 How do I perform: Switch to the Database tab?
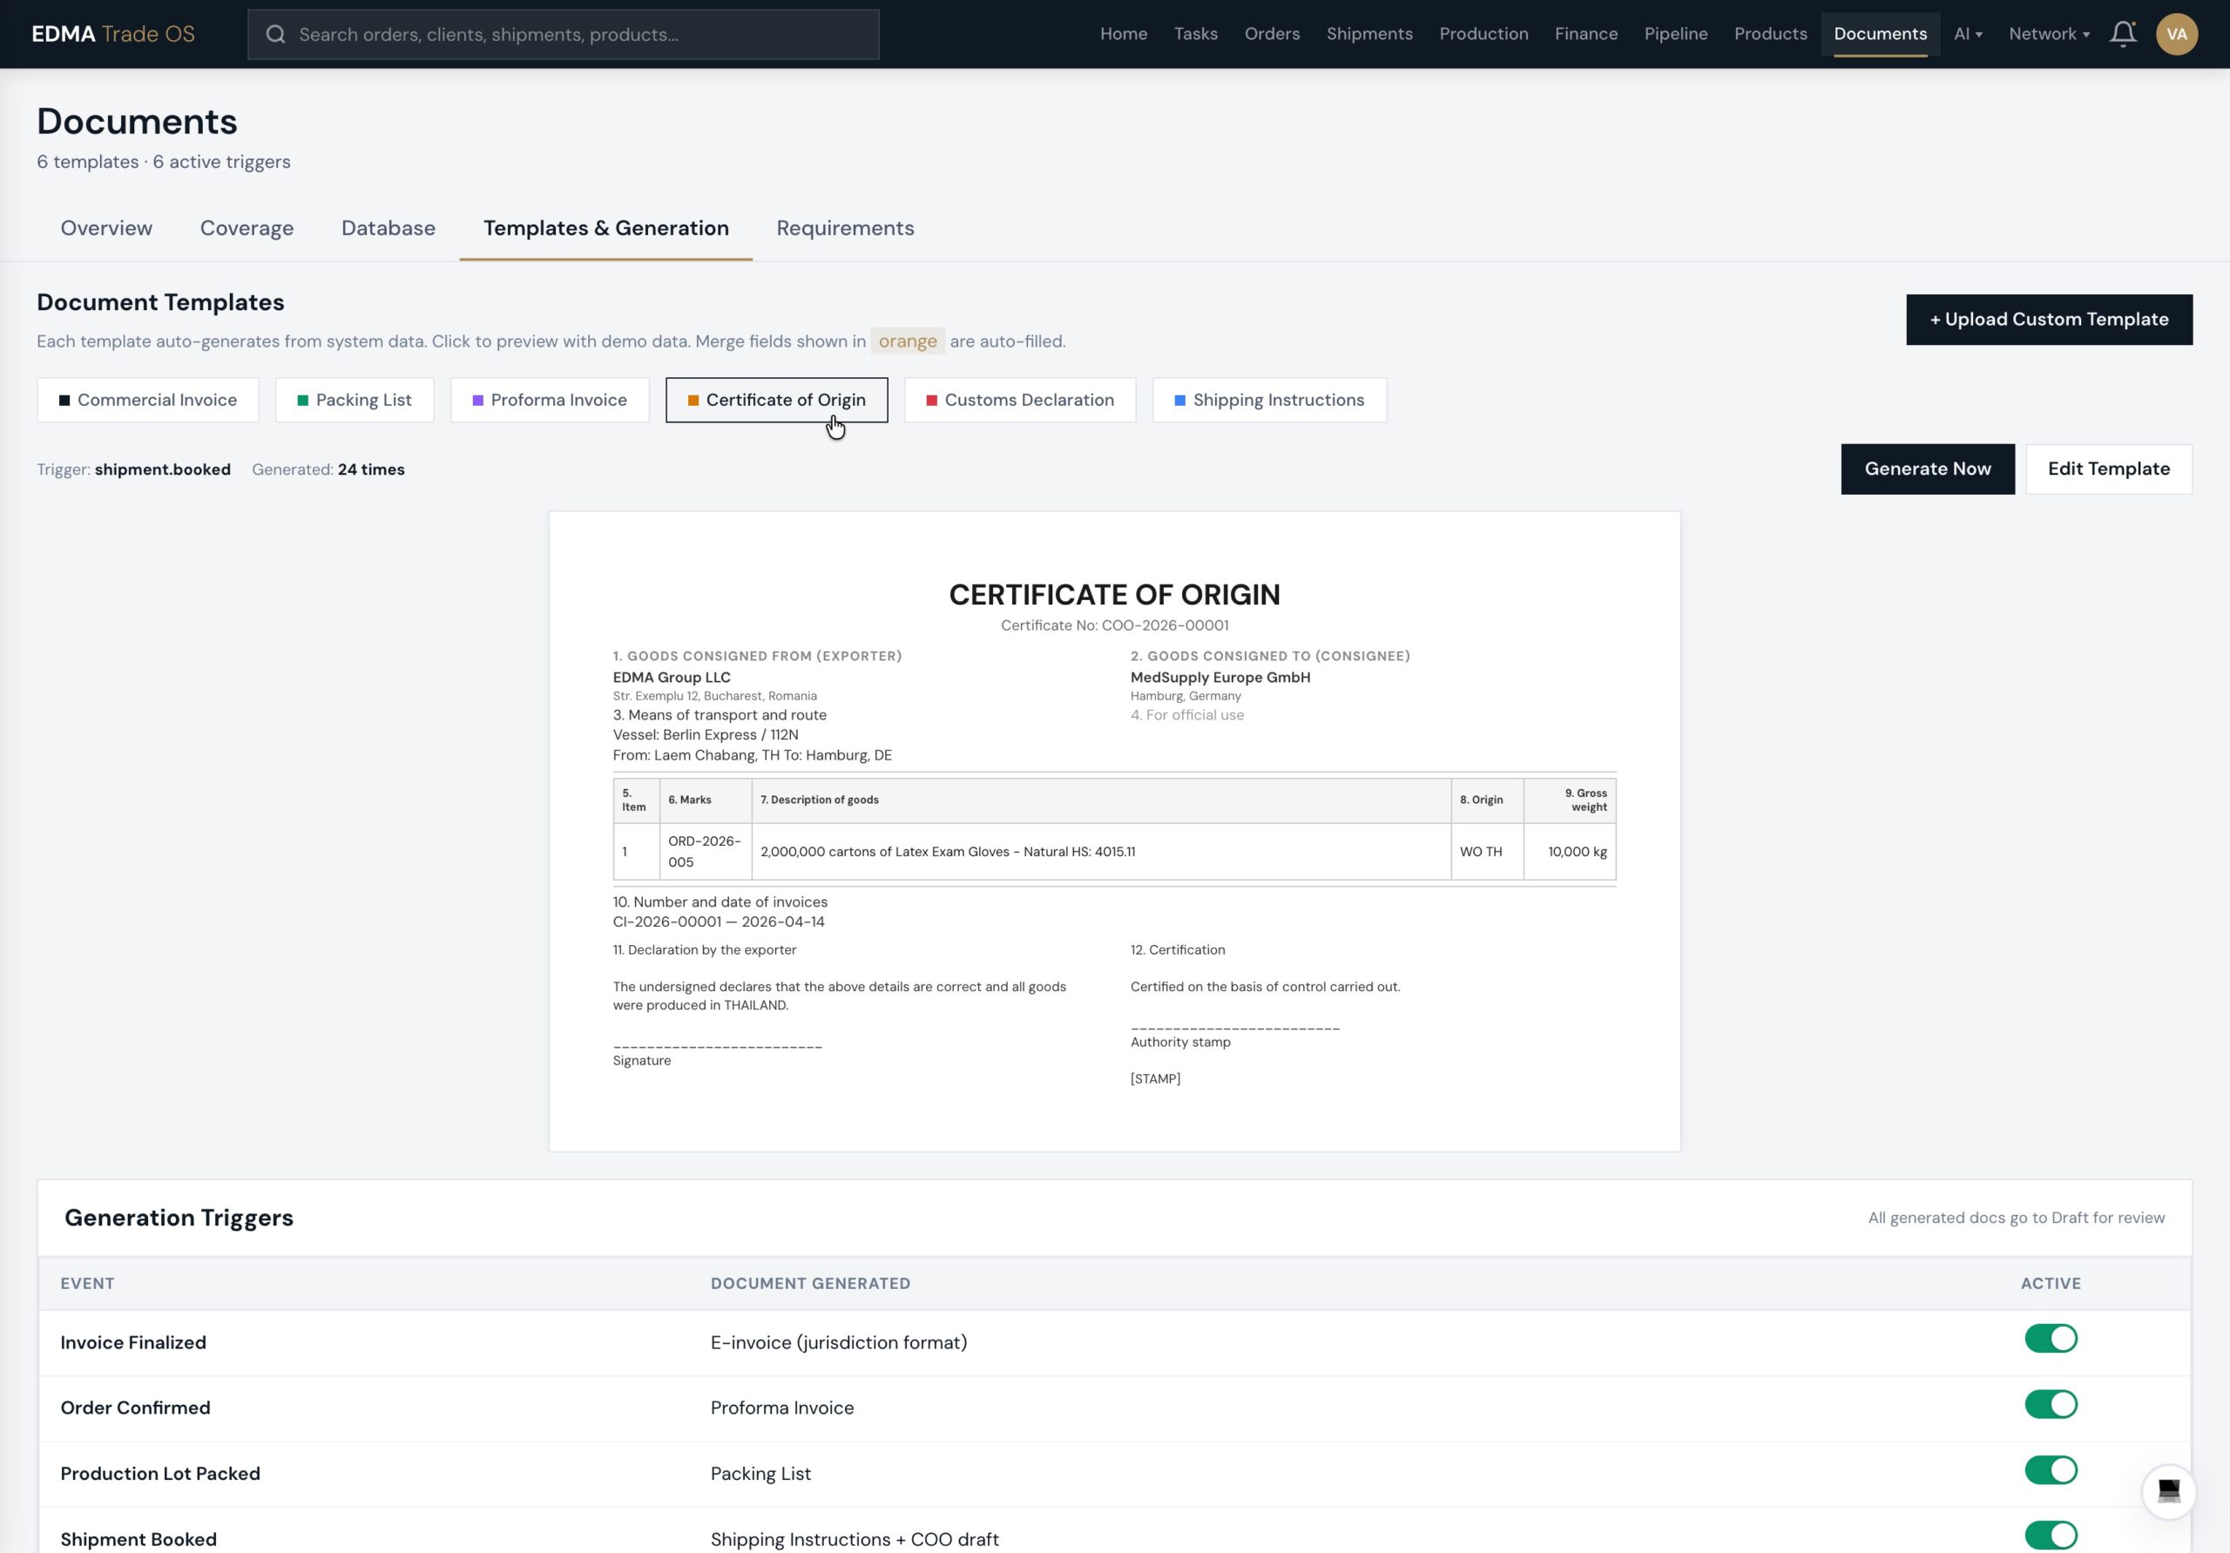click(389, 228)
